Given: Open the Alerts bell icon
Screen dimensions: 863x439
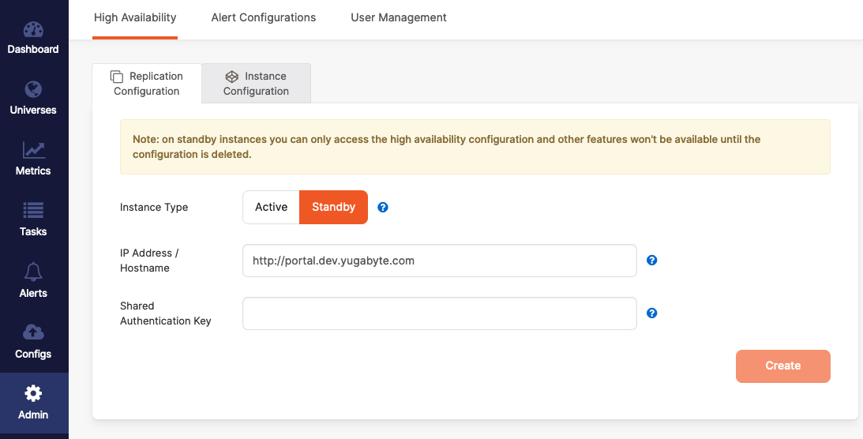Looking at the screenshot, I should (33, 272).
